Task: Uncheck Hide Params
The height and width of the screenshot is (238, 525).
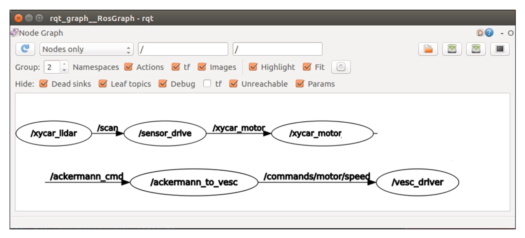Action: click(x=300, y=84)
